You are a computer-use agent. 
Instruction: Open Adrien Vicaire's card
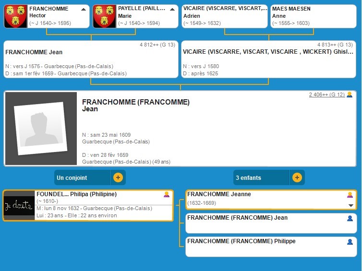pos(225,16)
